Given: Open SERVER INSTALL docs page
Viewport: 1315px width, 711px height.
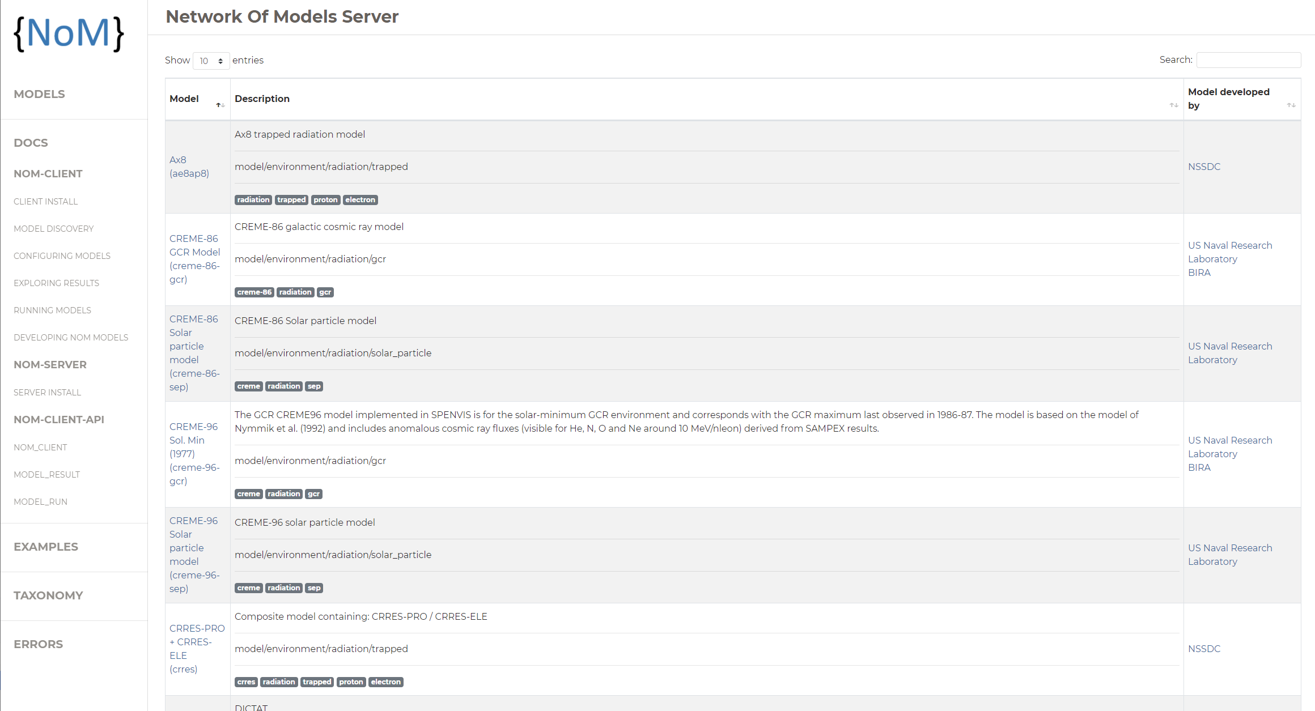Looking at the screenshot, I should tap(47, 393).
